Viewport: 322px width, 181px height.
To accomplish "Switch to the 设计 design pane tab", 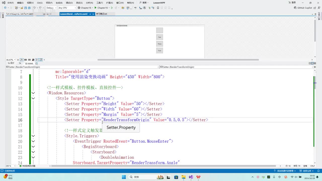I will coord(11,63).
